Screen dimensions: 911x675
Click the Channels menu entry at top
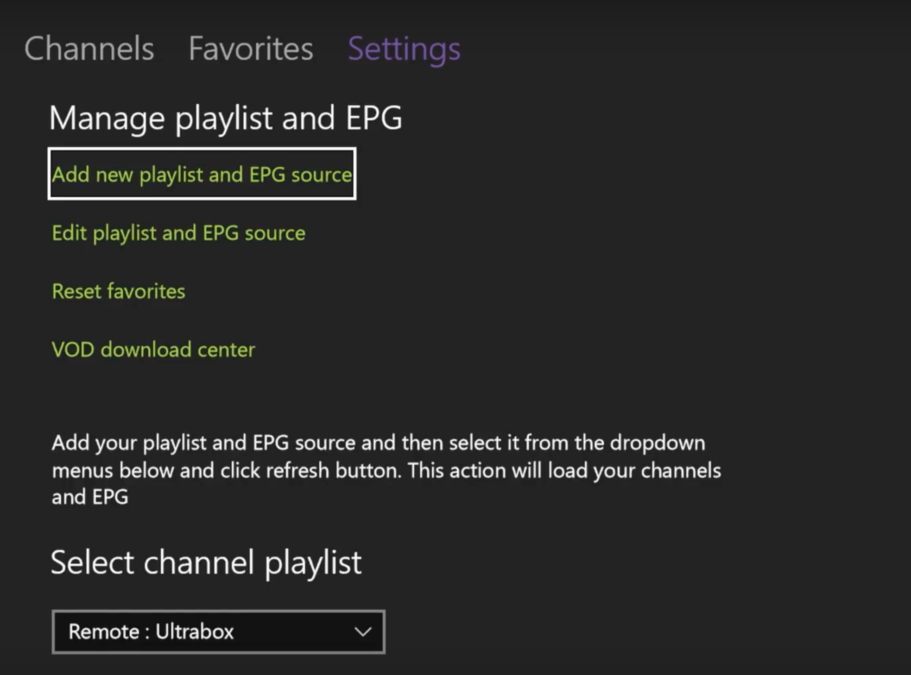[x=89, y=48]
